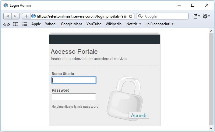Image resolution: width=215 pixels, height=132 pixels.
Task: Add bookmark with the plus button
Action: coord(26,16)
